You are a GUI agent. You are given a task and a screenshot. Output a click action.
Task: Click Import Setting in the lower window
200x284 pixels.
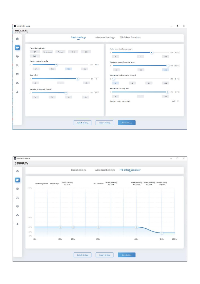pyautogui.click(x=104, y=255)
